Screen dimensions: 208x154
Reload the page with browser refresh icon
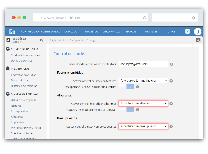pos(144,18)
